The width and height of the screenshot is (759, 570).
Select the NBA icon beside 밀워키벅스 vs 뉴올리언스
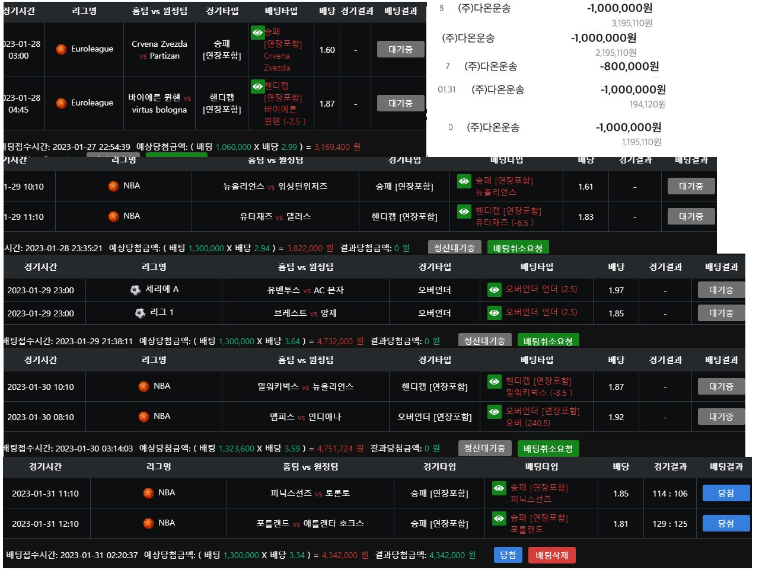[143, 386]
